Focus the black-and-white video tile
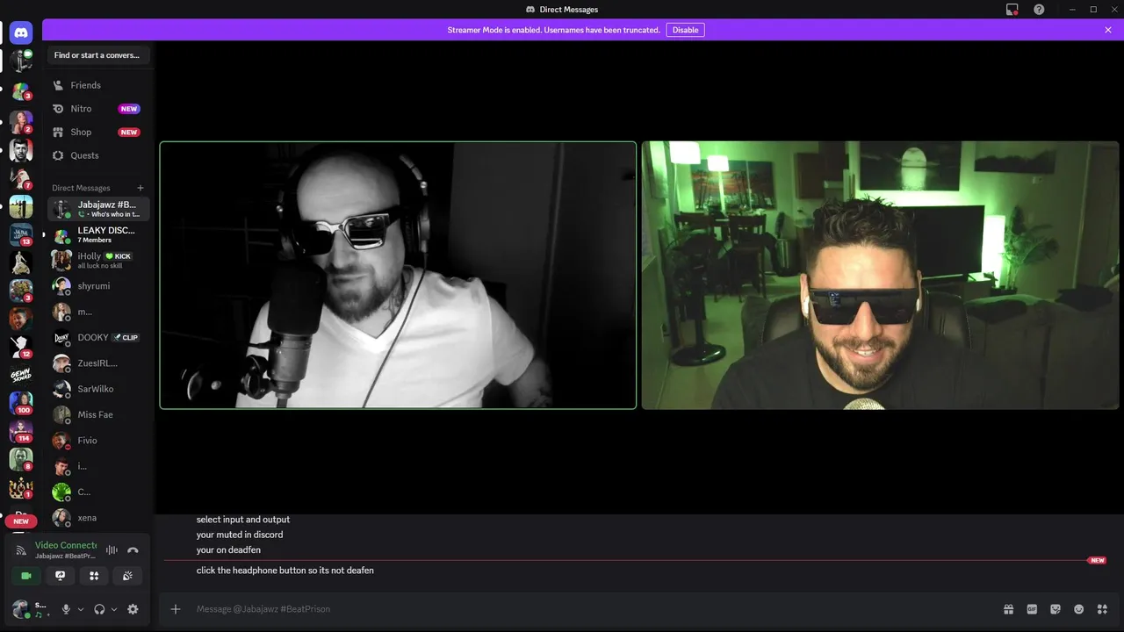 (398, 276)
